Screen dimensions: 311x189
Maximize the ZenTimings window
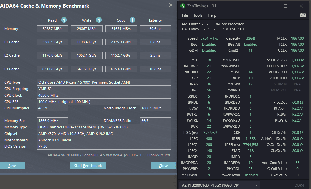click(285, 6)
